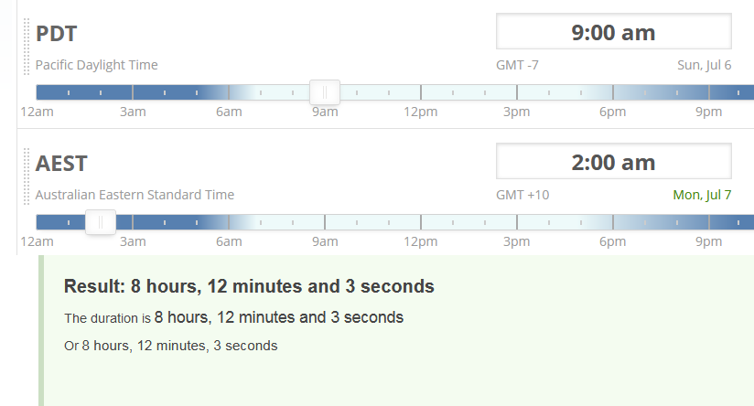Click the AEST row drag handle
Viewport: 754px width, 406px height.
coord(27,176)
